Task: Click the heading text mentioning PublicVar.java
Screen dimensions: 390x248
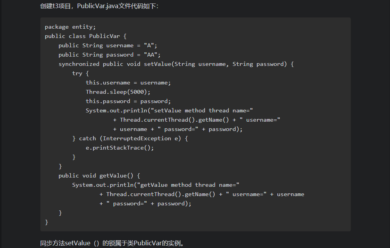Action: point(99,6)
